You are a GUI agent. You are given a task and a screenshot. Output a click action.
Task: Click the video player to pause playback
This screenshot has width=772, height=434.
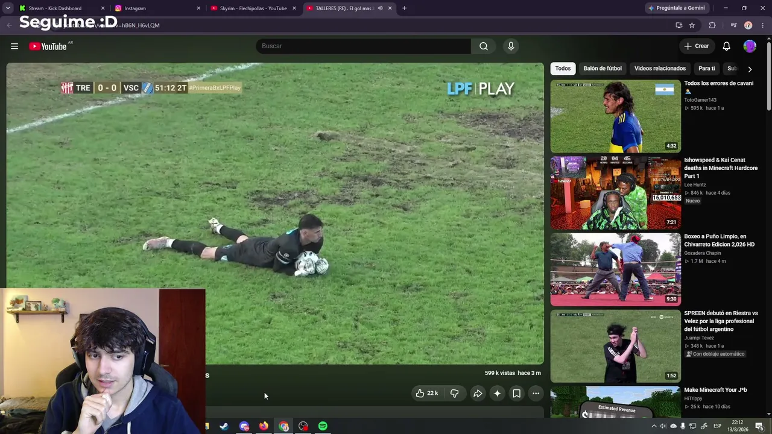click(275, 213)
